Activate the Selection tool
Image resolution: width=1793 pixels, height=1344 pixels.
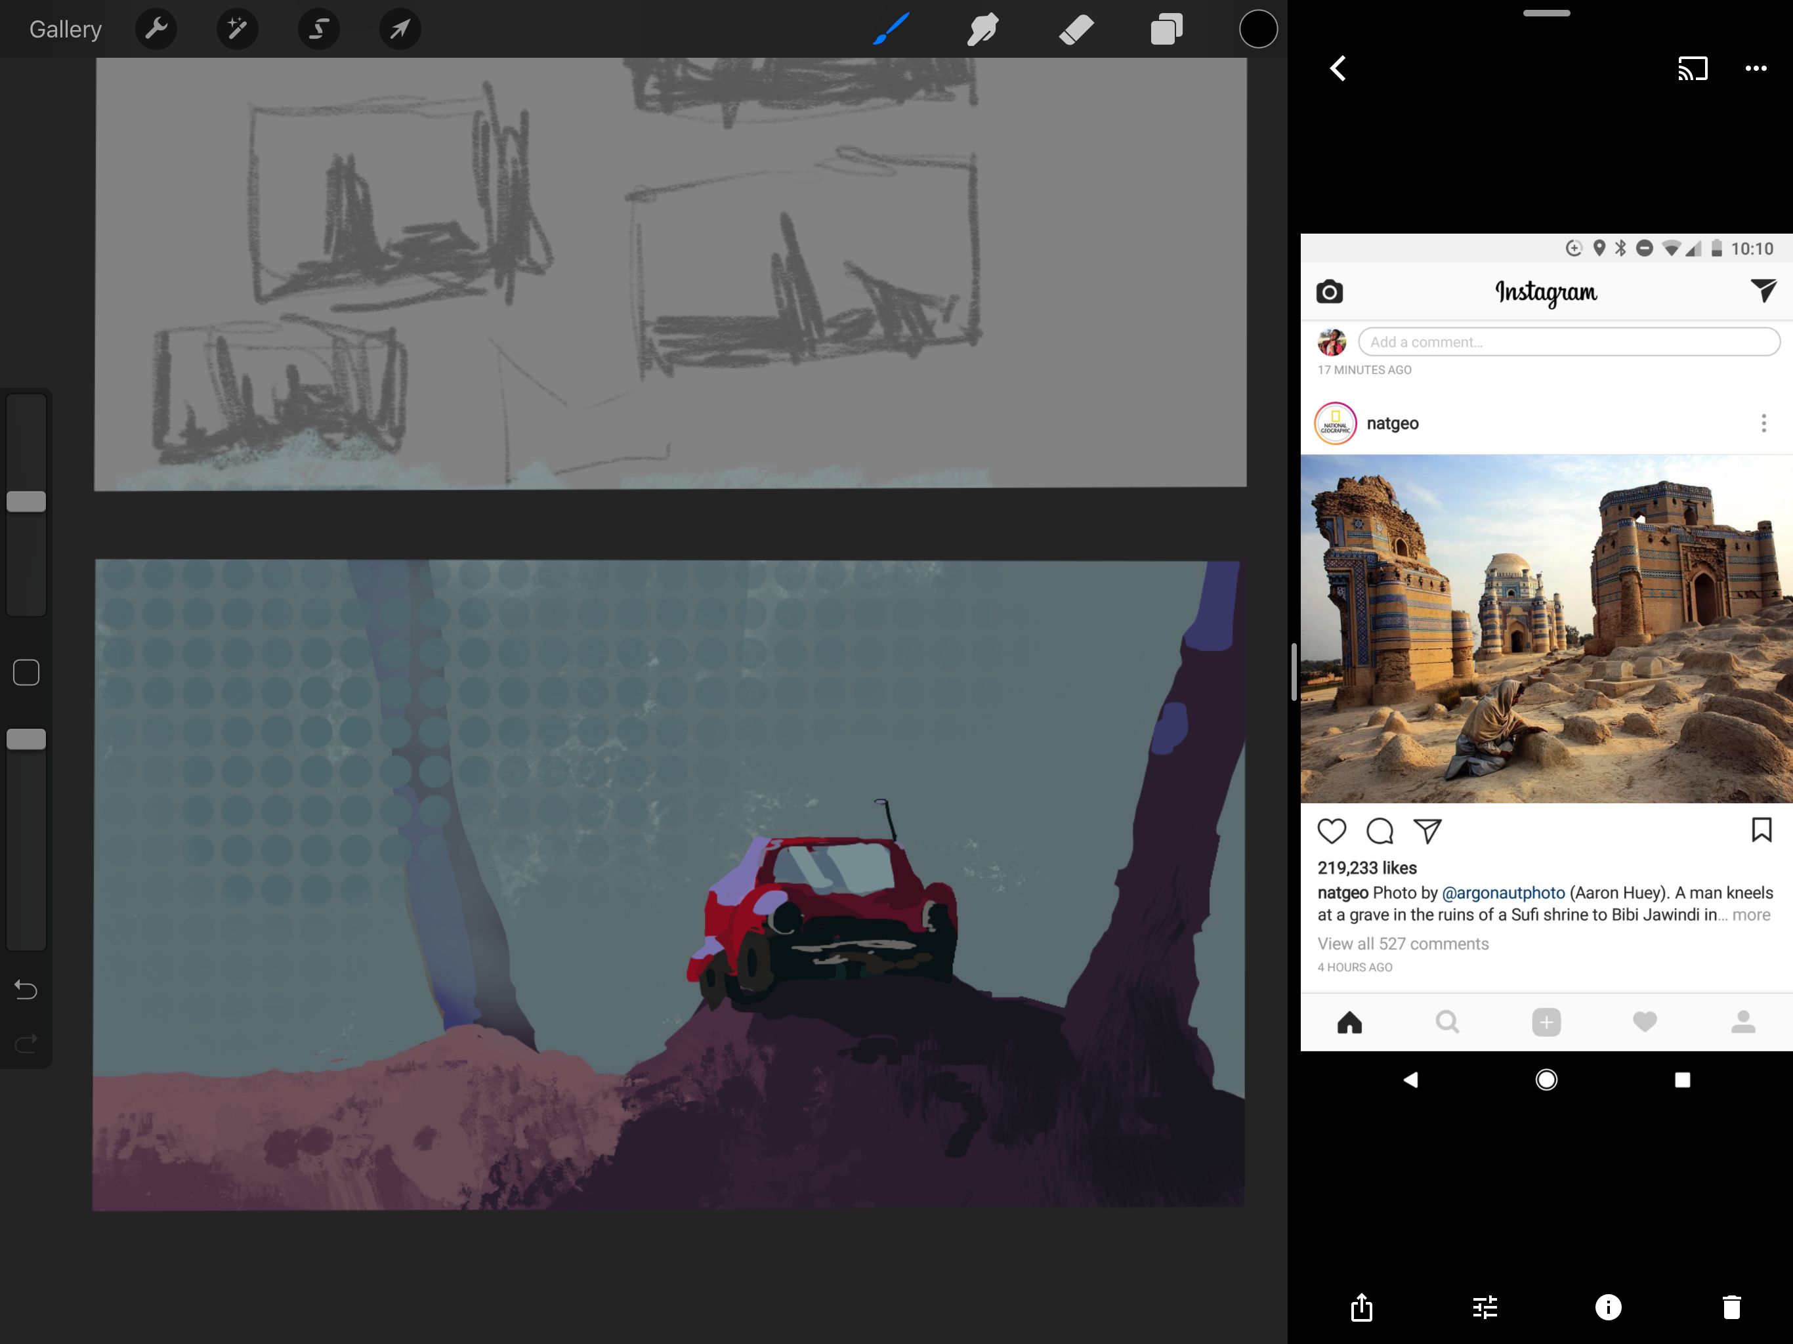click(318, 30)
